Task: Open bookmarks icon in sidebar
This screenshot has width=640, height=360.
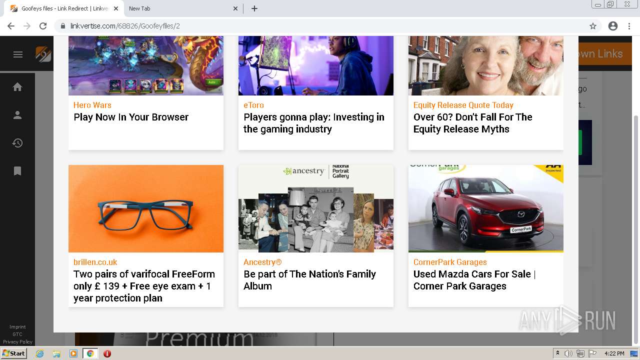Action: [17, 171]
